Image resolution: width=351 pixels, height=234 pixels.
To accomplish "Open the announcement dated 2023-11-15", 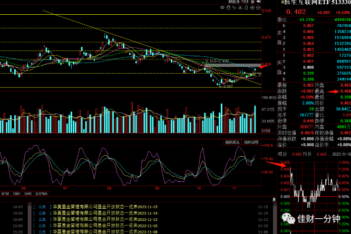I will coord(105,207).
